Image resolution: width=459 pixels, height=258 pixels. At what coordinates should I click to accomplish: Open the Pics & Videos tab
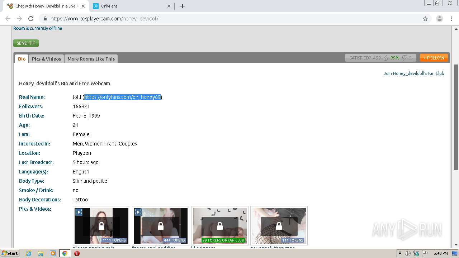(46, 59)
